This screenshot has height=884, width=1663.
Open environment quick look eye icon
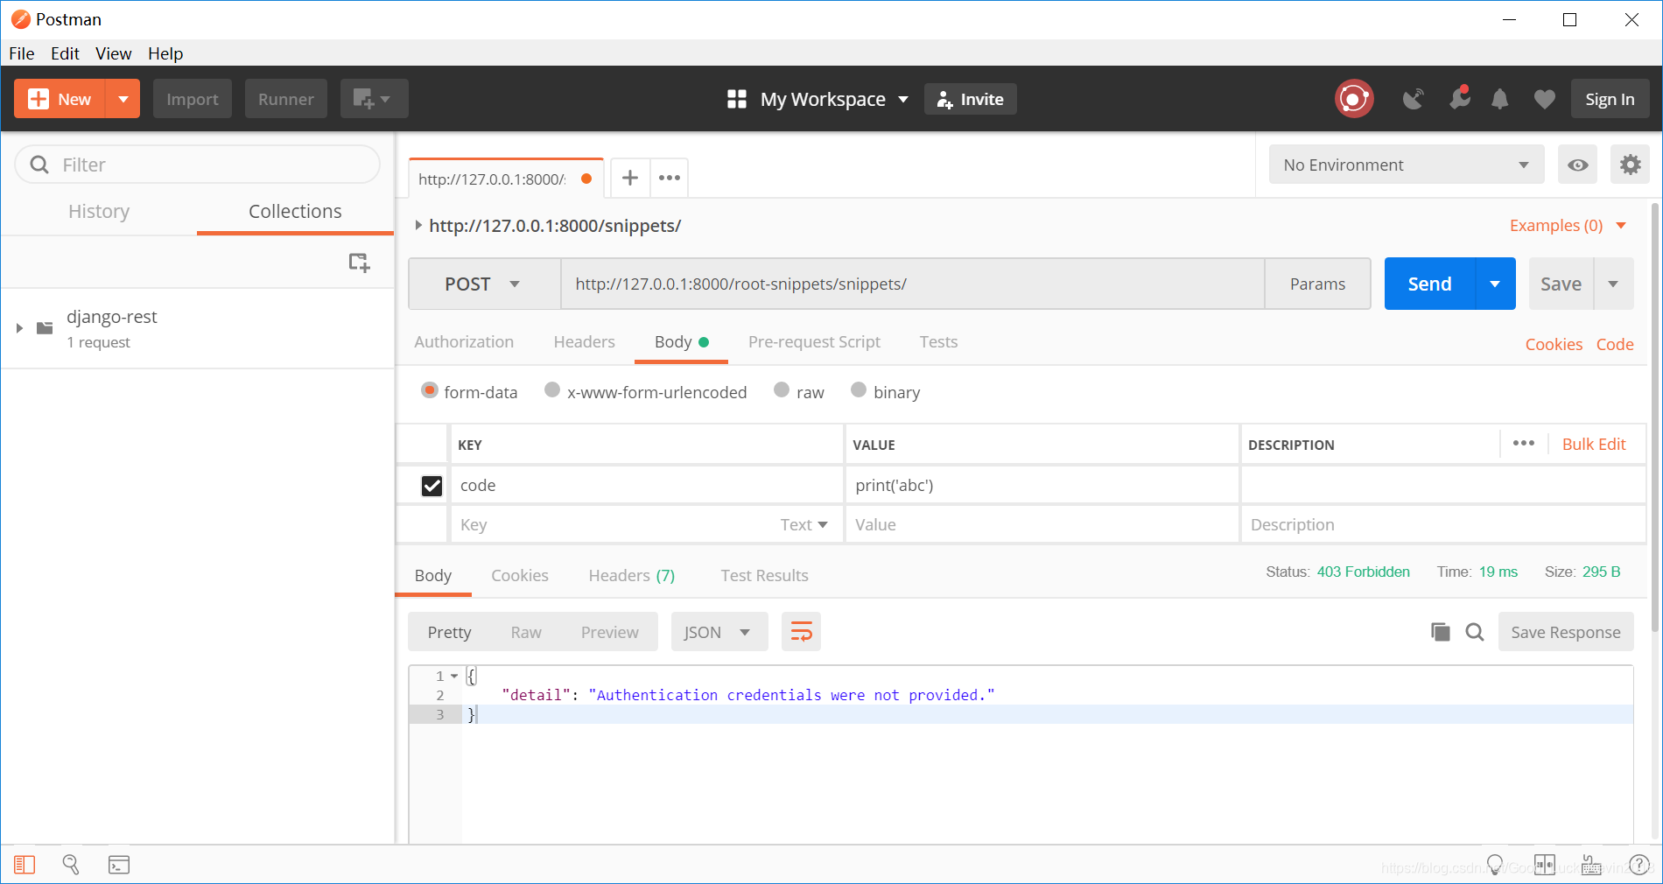(1577, 165)
